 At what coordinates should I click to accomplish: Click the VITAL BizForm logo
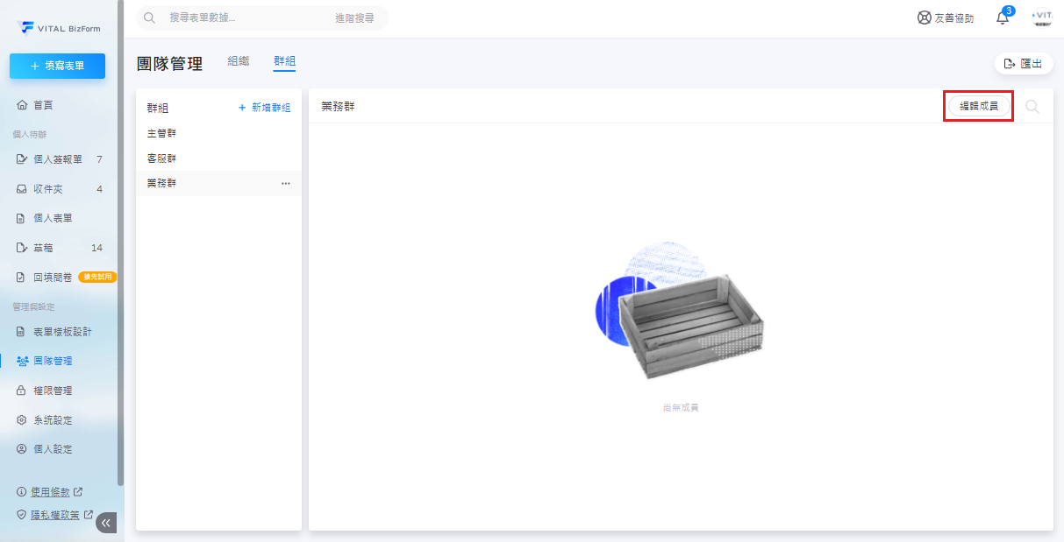click(59, 28)
